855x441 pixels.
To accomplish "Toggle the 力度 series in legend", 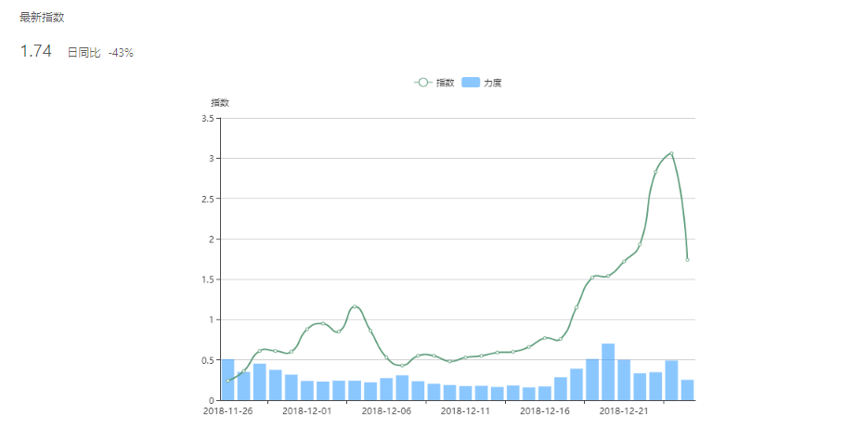I will (492, 83).
